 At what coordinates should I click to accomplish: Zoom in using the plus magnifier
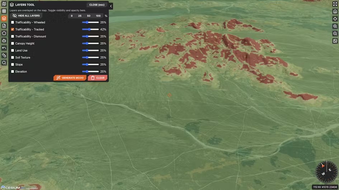tap(335, 26)
